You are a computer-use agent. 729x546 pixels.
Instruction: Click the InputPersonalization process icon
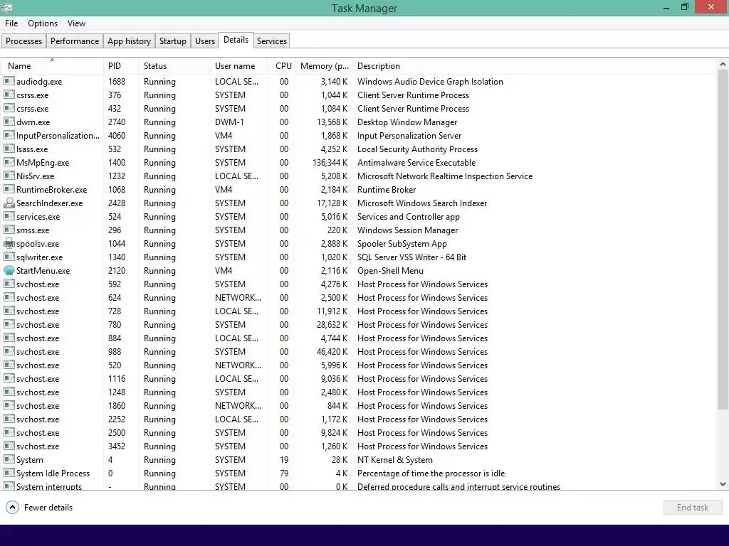(x=9, y=136)
